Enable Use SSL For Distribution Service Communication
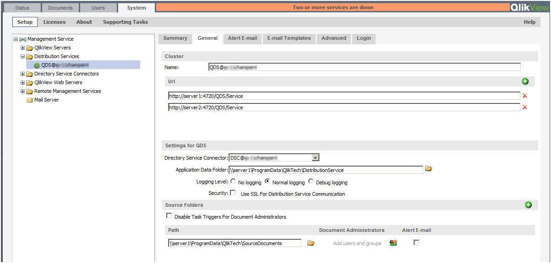This screenshot has width=551, height=263. 233,193
